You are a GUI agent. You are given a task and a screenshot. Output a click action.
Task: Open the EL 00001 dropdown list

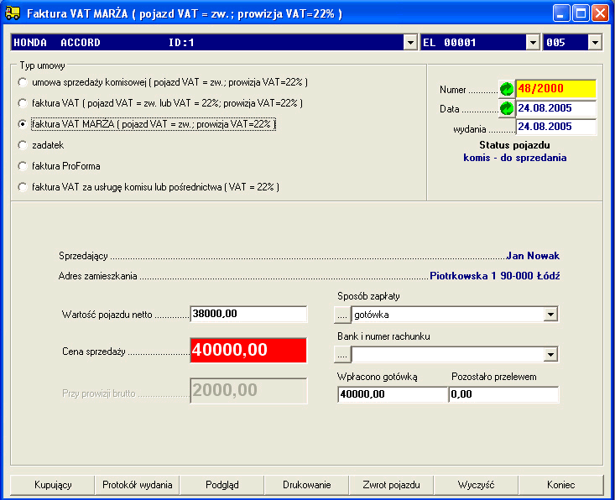[x=532, y=43]
